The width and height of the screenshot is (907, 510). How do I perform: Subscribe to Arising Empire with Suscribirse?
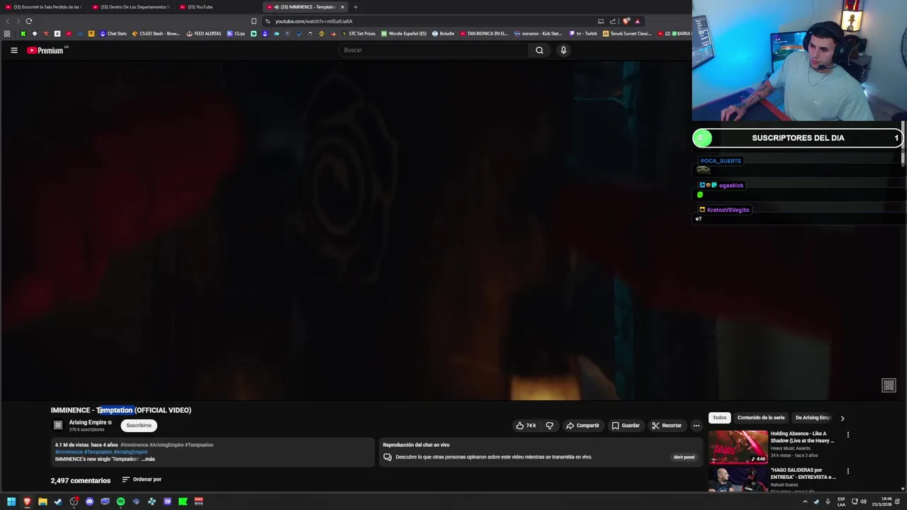(139, 425)
